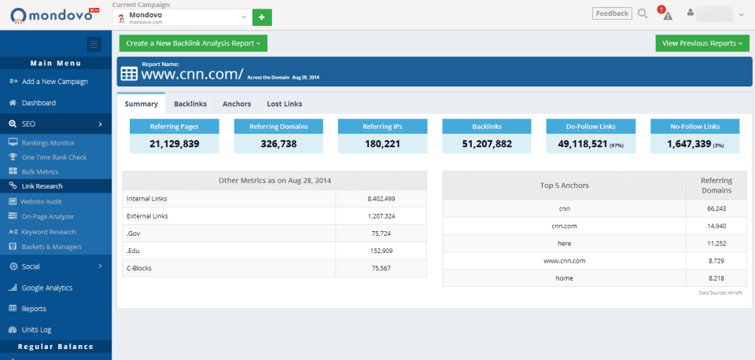Click the Backlinks card header
This screenshot has height=360, width=755.
(x=487, y=127)
